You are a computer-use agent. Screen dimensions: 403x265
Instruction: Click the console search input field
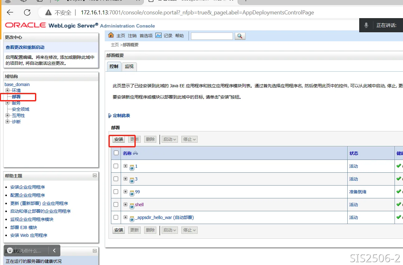[212, 36]
